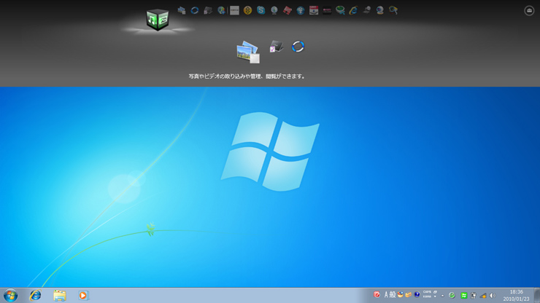Click the Show Desktop strip at taskbar end
Screen dimensions: 540x303
pyautogui.click(x=537, y=295)
